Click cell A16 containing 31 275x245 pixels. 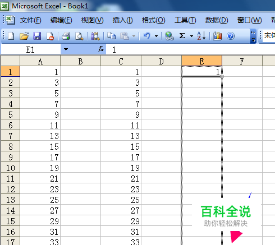coord(40,232)
